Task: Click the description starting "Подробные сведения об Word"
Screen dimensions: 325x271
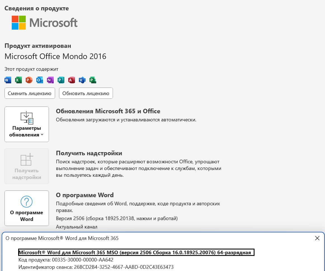Action: [x=138, y=207]
